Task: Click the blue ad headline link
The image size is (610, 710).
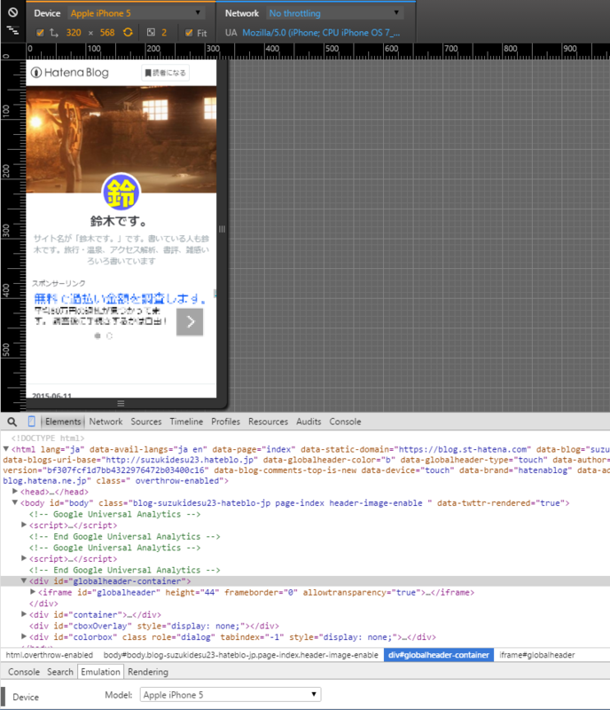Action: [x=120, y=298]
